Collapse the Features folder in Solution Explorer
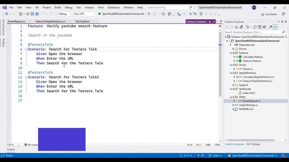This screenshot has height=162, width=289. [231, 53]
